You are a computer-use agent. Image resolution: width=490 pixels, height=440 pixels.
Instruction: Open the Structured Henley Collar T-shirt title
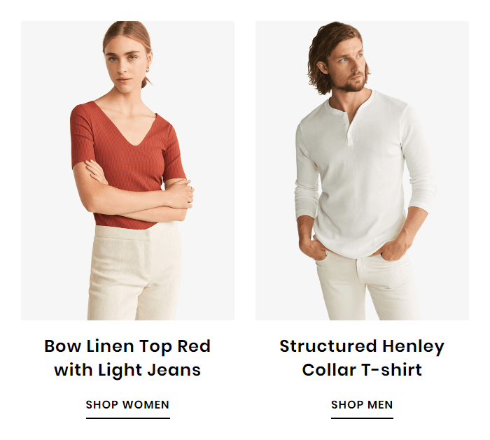point(362,358)
